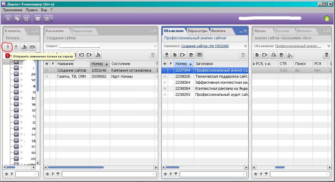
Task: Toggle star on ad number 2238026 row
Action: coord(164,77)
